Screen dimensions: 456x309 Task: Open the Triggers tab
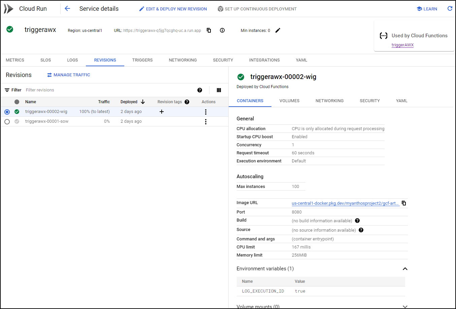point(142,60)
